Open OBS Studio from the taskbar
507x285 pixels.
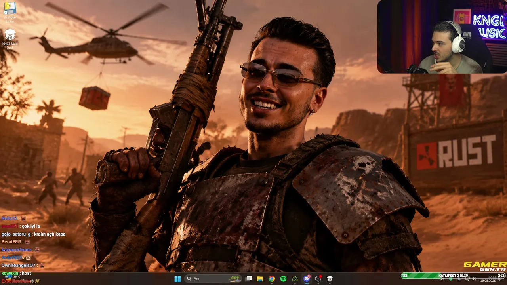pos(318,279)
